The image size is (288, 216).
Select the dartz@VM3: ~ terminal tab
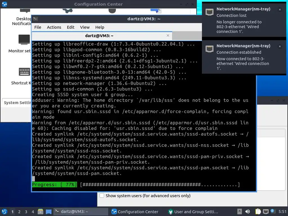point(99,36)
